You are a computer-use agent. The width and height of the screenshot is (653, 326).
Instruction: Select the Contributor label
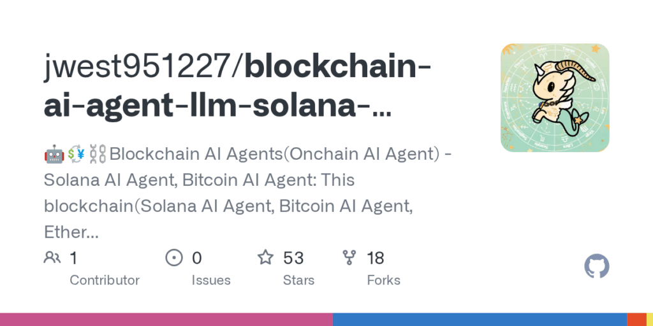105,280
